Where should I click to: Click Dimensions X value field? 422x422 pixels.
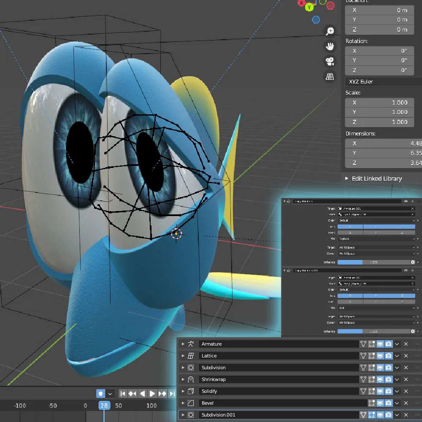click(x=384, y=143)
